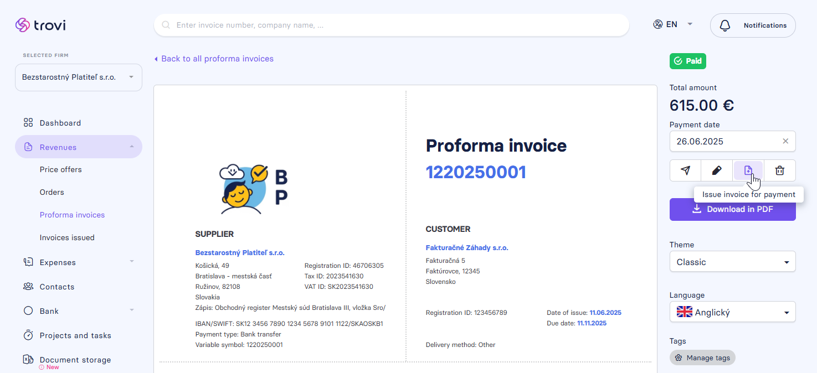Open Invoices issued submenu item
The image size is (817, 373).
click(x=67, y=237)
